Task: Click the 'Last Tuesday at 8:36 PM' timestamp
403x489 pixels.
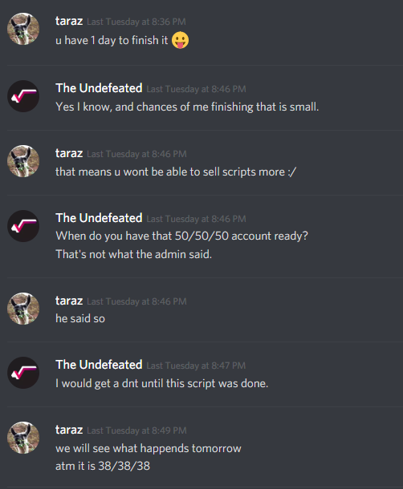Action: [136, 22]
